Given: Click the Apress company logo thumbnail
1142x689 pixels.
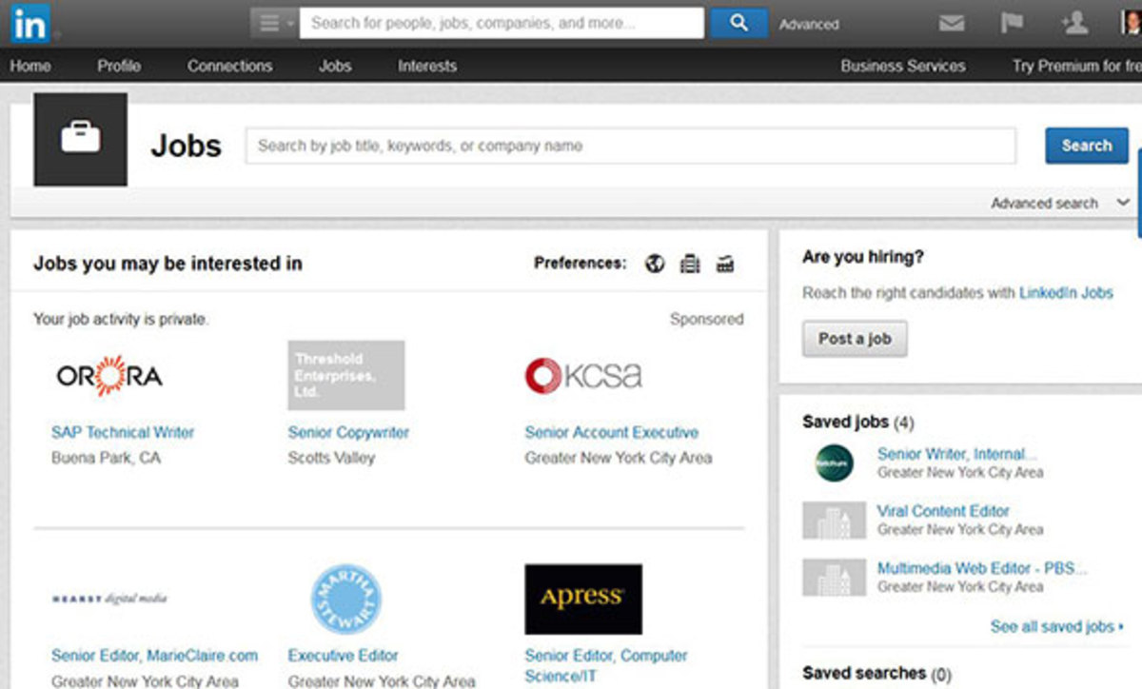Looking at the screenshot, I should (582, 599).
